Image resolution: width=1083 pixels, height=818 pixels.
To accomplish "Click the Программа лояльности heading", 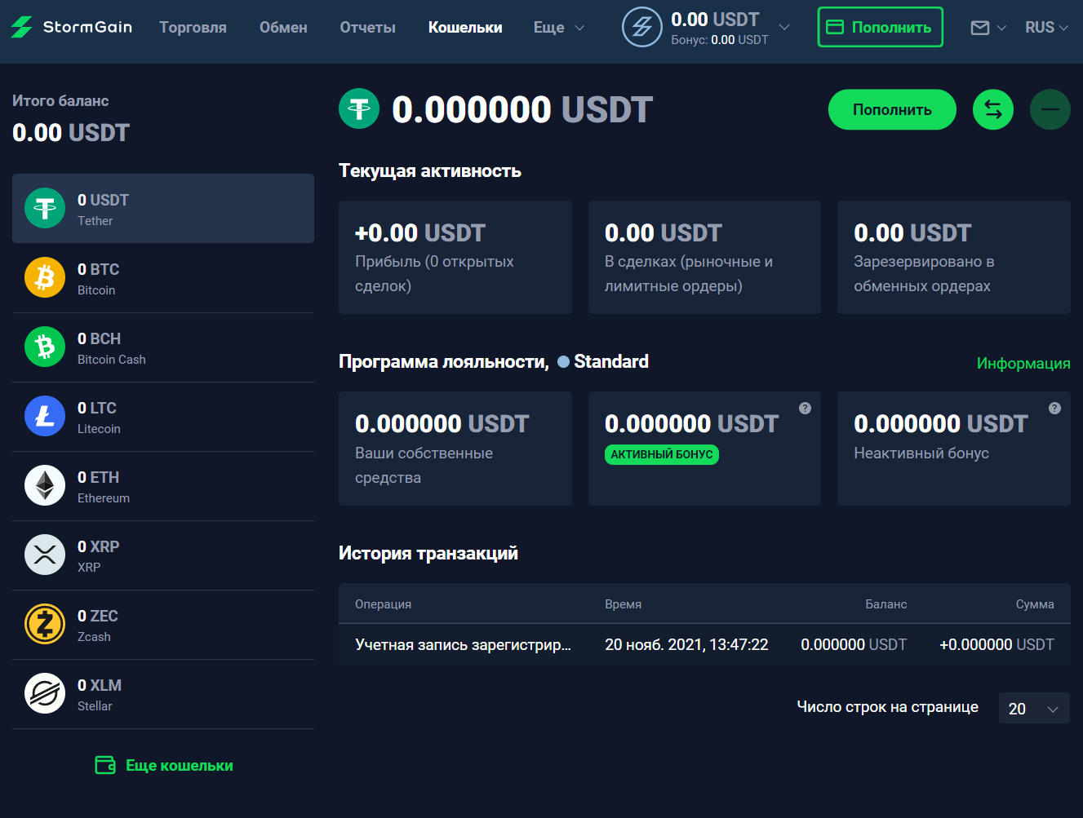I will tap(444, 361).
